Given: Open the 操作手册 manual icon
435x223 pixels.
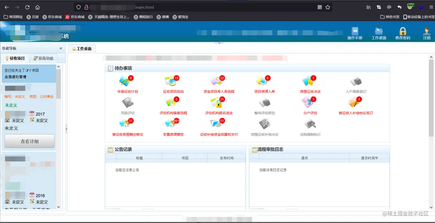Looking at the screenshot, I should click(x=355, y=31).
